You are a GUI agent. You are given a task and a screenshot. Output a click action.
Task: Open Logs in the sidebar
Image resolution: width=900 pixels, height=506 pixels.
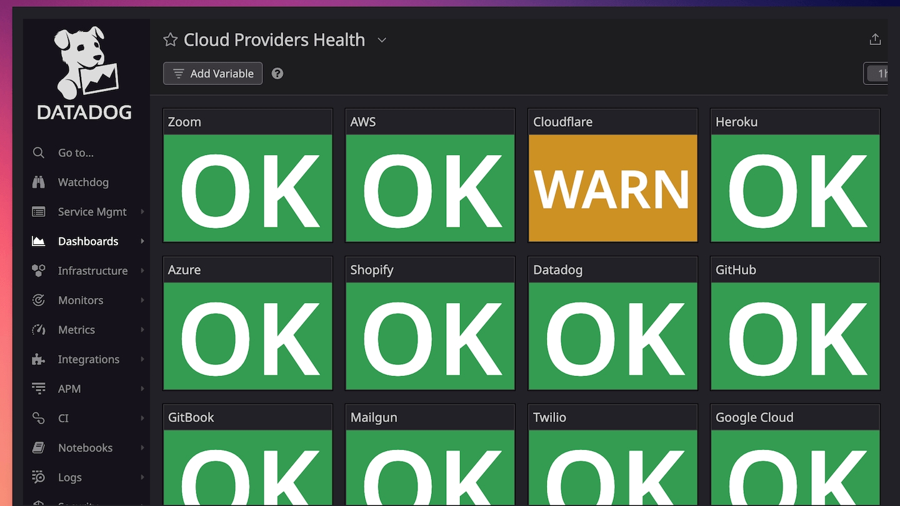click(69, 477)
